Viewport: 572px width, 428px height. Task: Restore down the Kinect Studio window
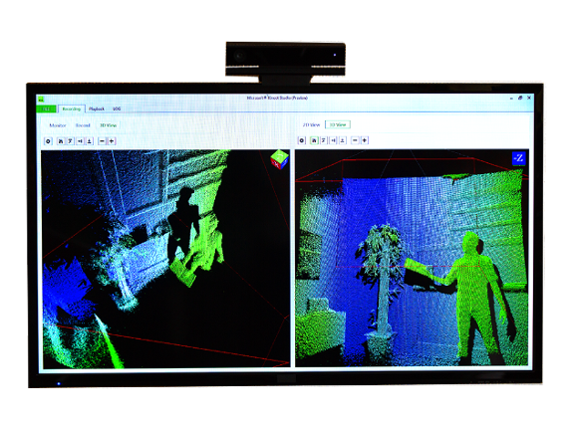click(x=520, y=98)
